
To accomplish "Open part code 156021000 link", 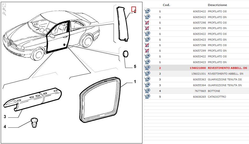I will pos(198,68).
